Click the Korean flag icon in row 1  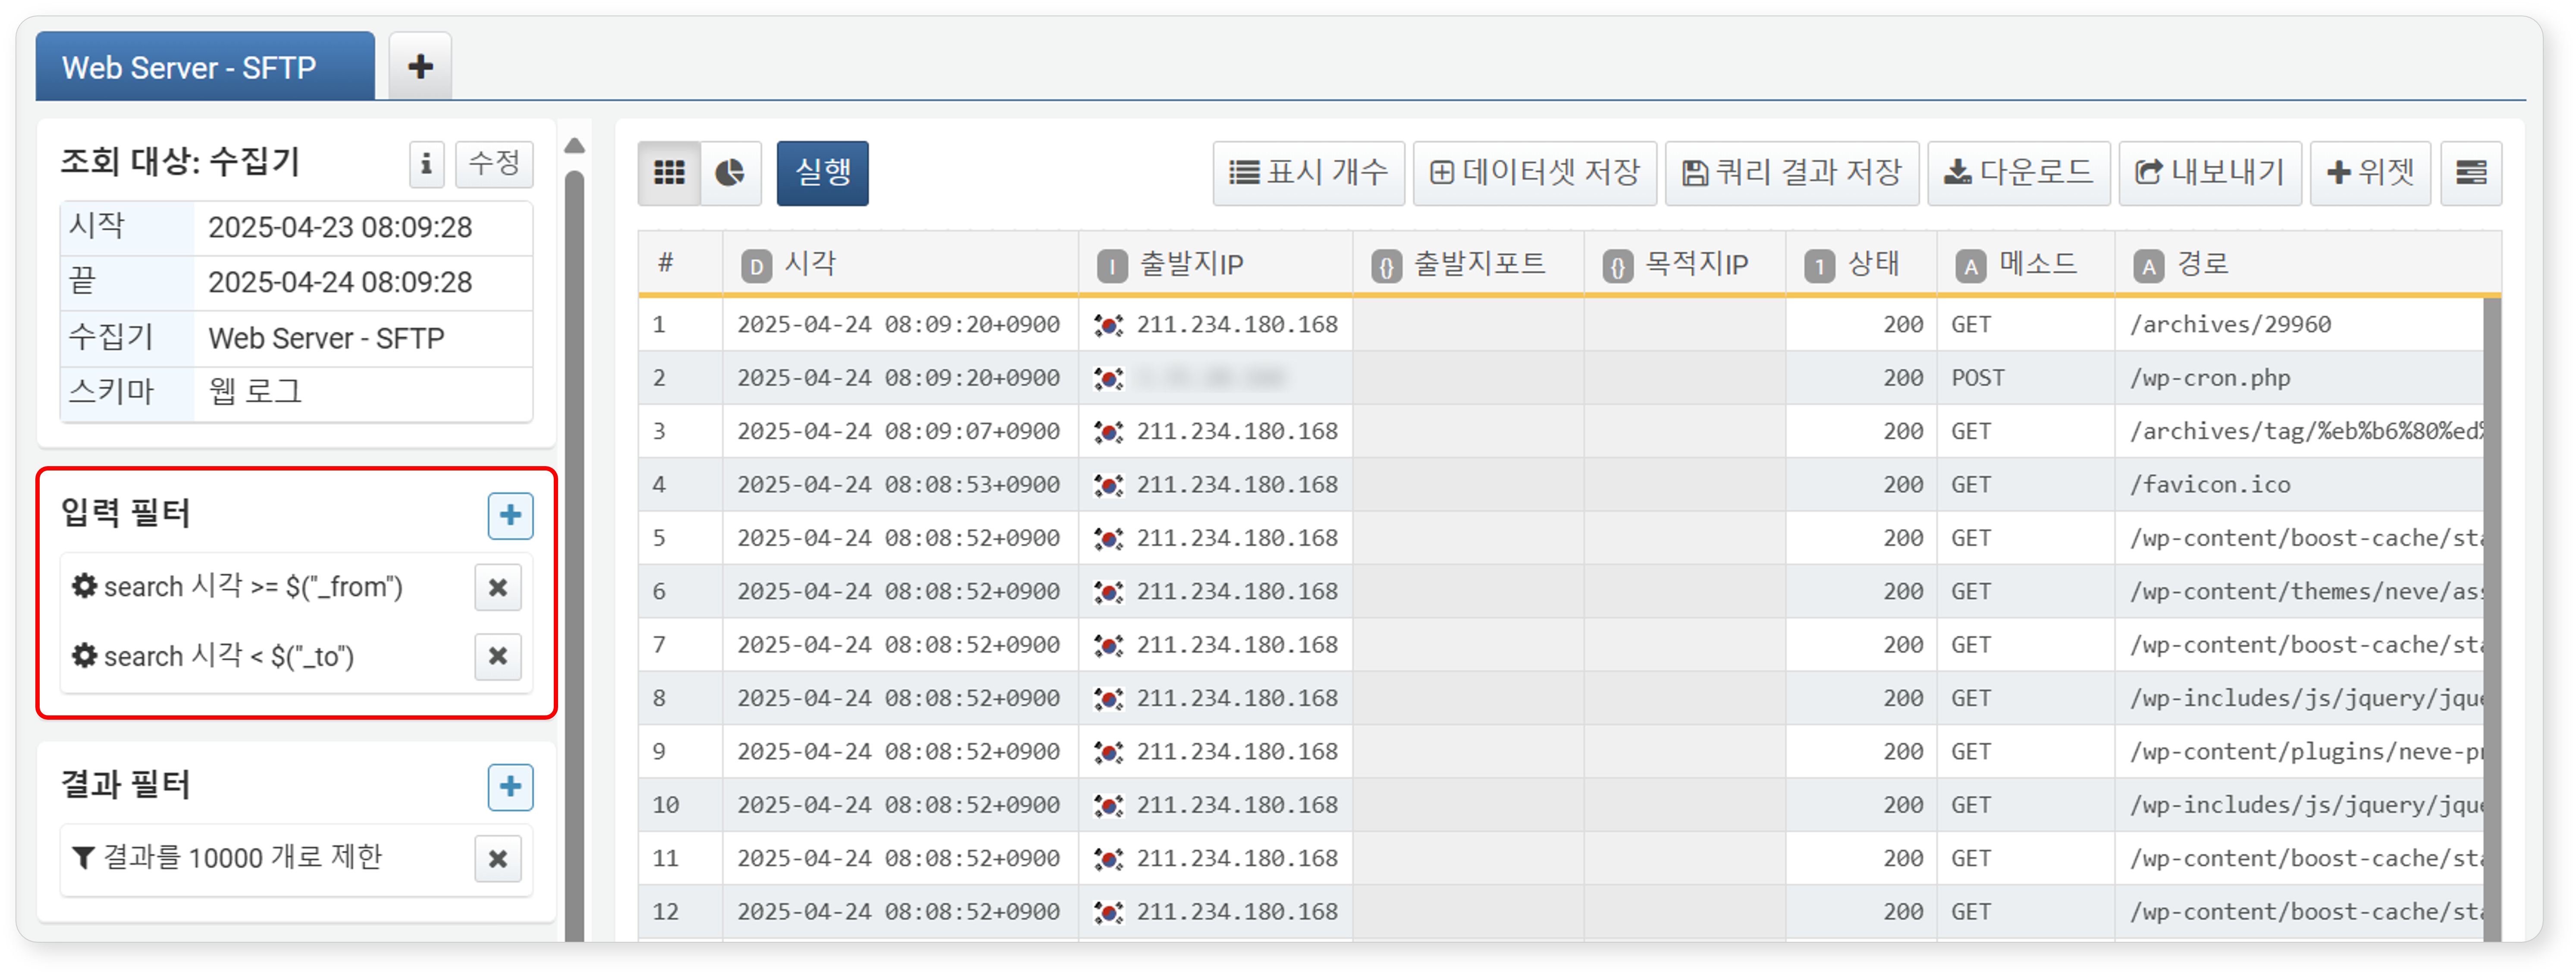pyautogui.click(x=1108, y=325)
